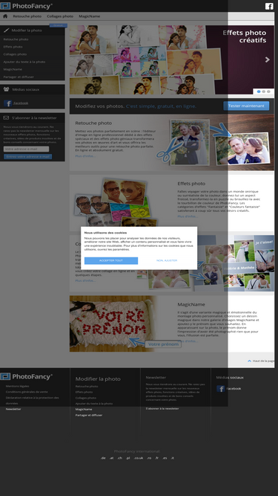This screenshot has width=278, height=496.
Task: Open Facebook via the top-right header icon
Action: click(x=269, y=6)
